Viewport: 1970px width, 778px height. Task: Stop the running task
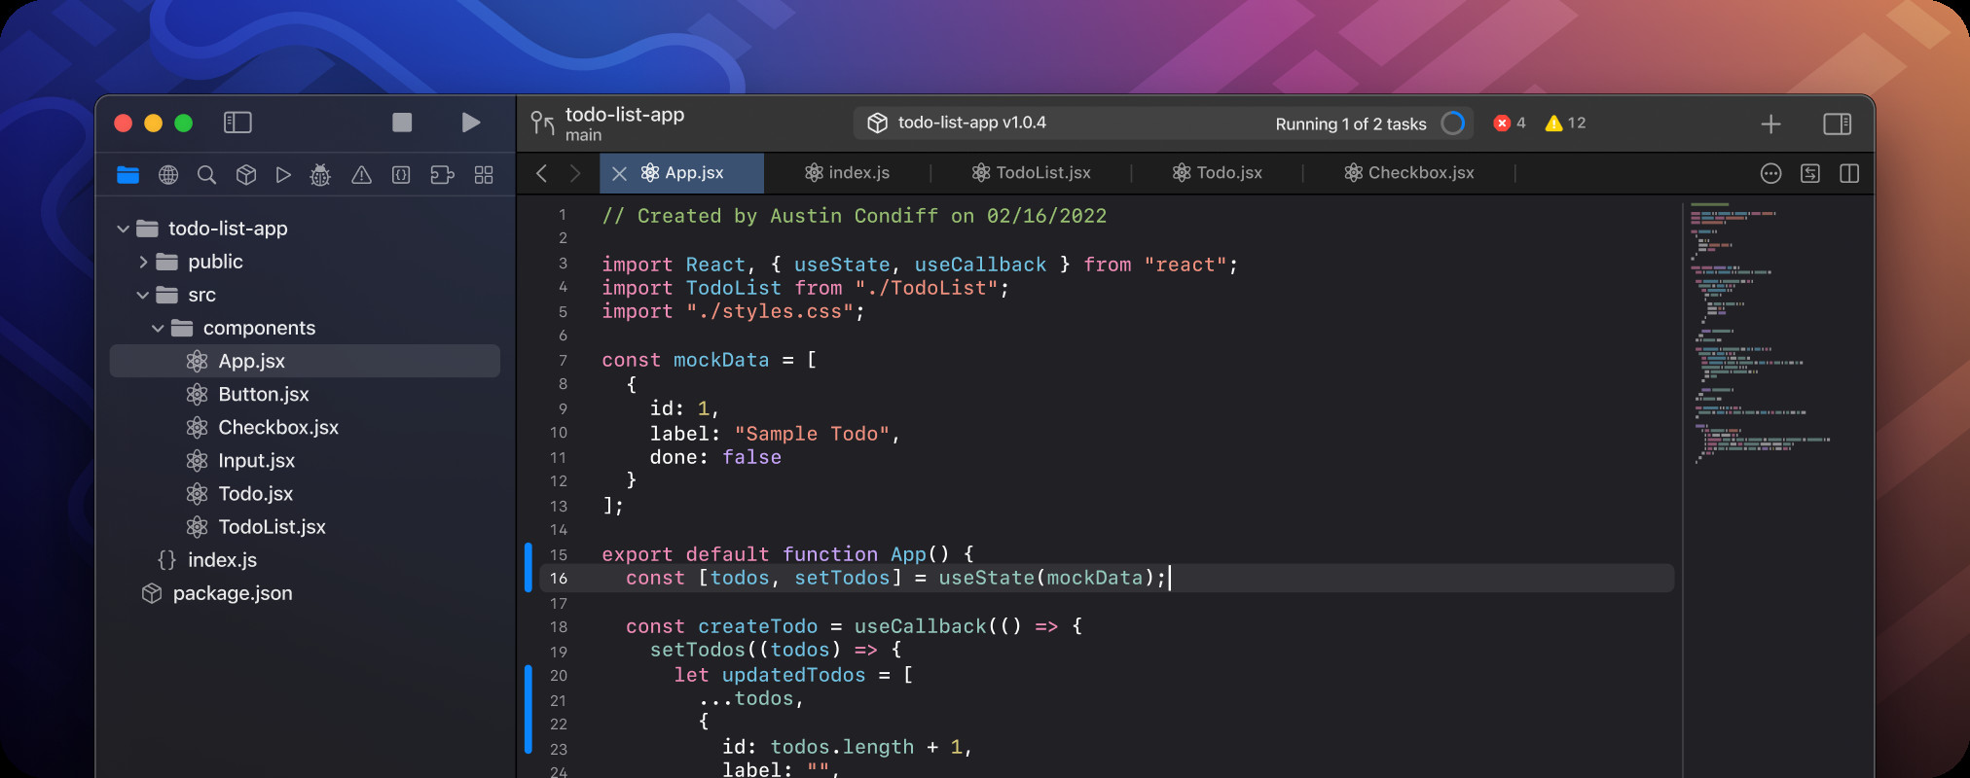(x=402, y=123)
